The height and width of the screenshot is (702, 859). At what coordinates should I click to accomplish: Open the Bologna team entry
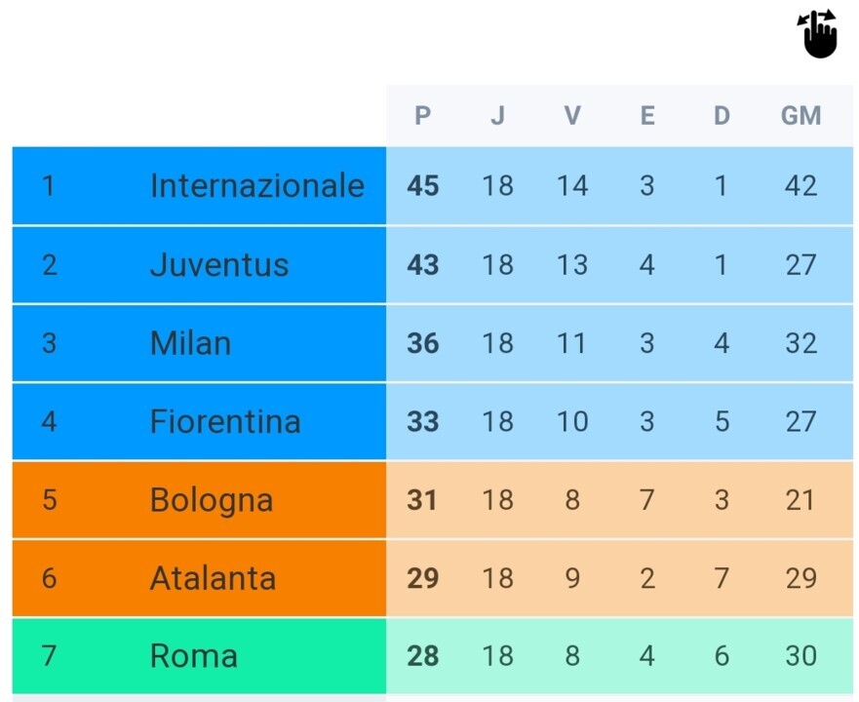pos(211,500)
